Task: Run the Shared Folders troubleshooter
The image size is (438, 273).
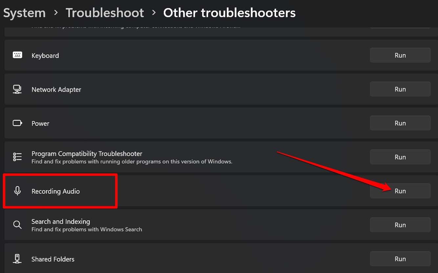Action: pyautogui.click(x=400, y=259)
